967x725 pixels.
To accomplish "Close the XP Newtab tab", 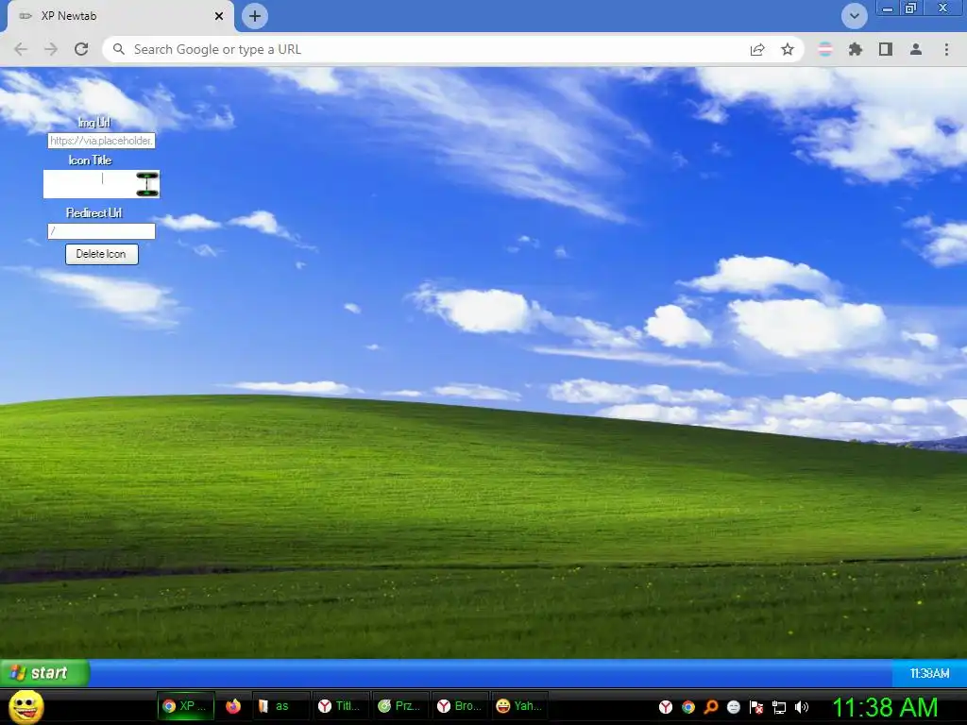I will [219, 16].
